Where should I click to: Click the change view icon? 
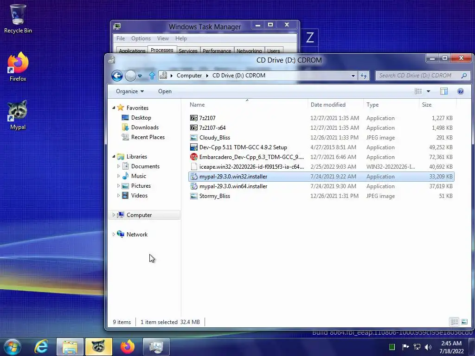(x=418, y=91)
